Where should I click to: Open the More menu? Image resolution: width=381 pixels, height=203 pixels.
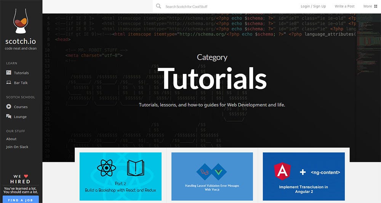370,6
